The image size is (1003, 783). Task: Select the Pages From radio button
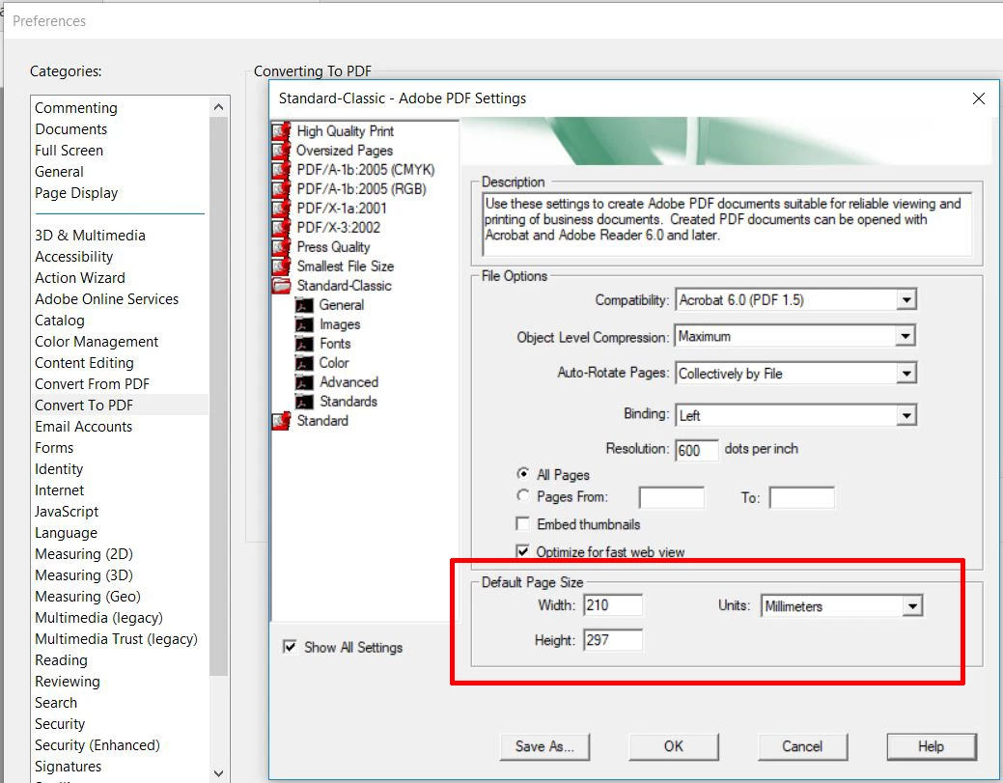click(523, 496)
